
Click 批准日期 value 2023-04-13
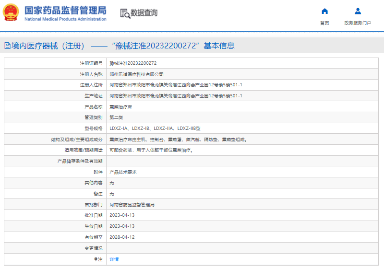point(122,215)
